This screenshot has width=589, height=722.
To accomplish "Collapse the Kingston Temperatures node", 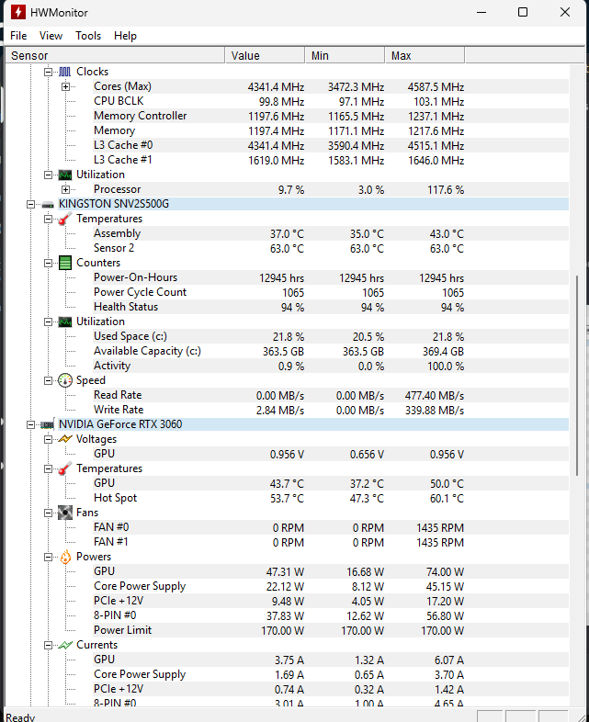I will [x=48, y=219].
